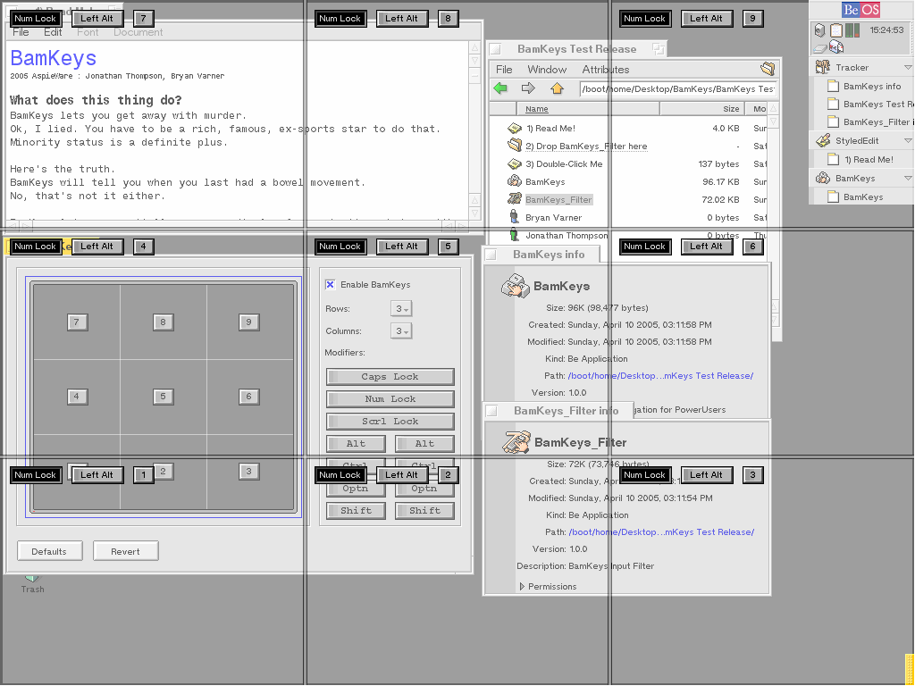Click the forward arrow in Tracker toolbar
The height and width of the screenshot is (686, 915).
(x=528, y=88)
